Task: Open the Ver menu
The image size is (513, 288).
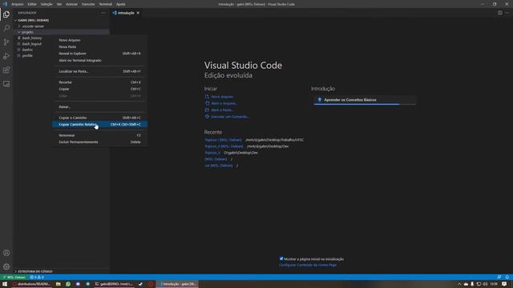Action: [x=59, y=4]
